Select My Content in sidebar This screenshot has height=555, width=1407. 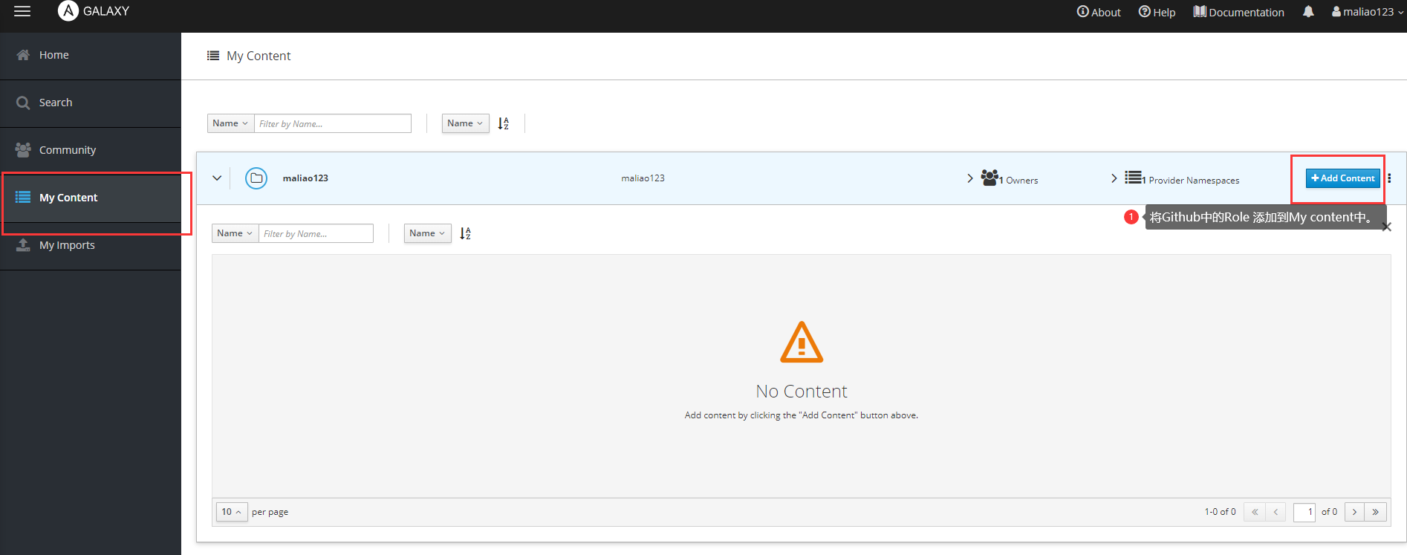pos(91,198)
